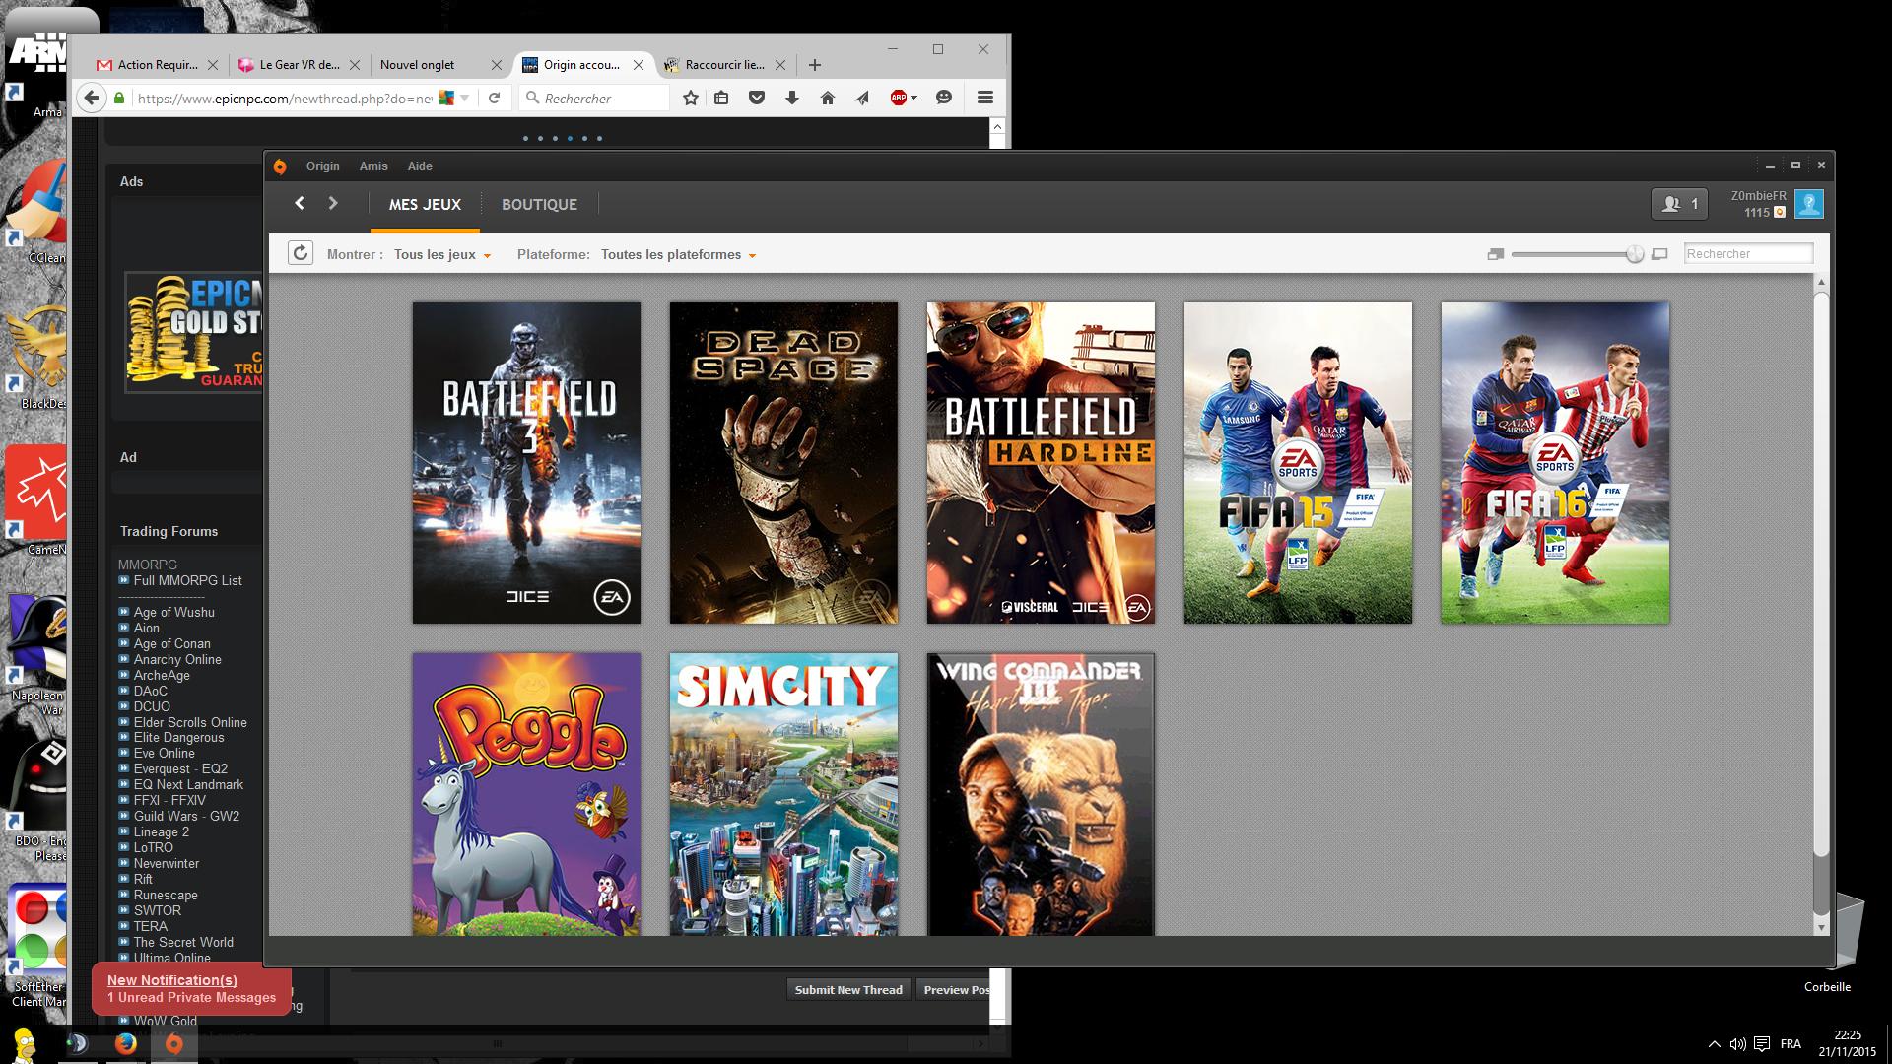
Task: Switch to the BOUTIQUE tab
Action: (x=539, y=204)
